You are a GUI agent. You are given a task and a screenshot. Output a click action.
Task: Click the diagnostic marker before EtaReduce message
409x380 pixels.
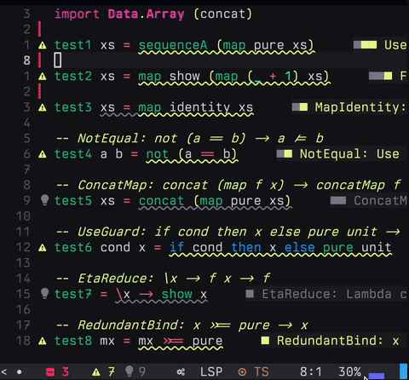point(250,294)
